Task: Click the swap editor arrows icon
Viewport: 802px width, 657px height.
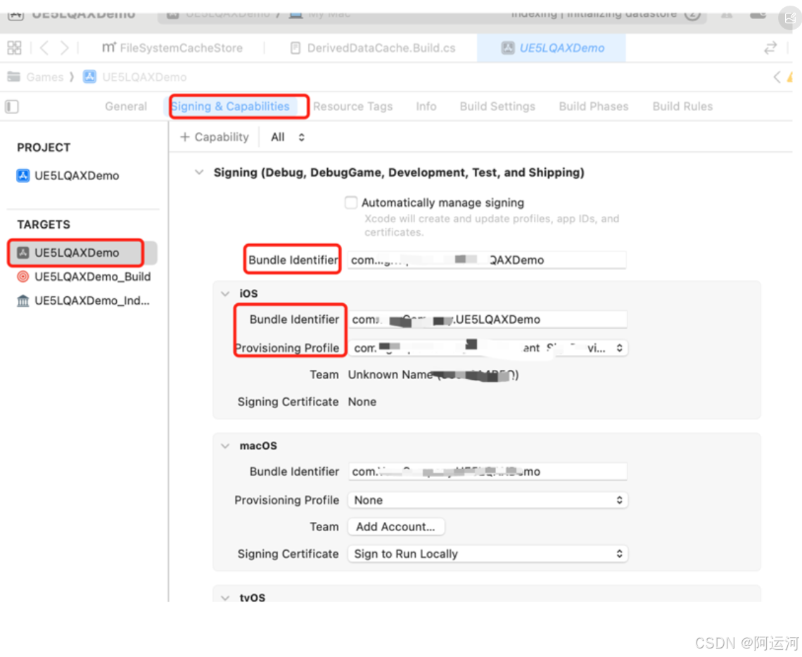Action: point(770,48)
